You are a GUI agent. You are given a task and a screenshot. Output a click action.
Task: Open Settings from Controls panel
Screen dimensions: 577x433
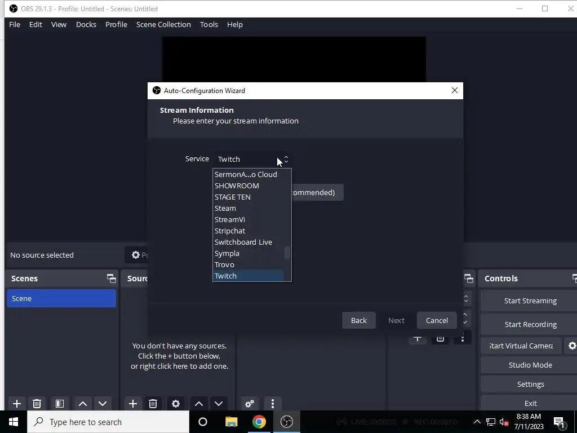pos(530,384)
